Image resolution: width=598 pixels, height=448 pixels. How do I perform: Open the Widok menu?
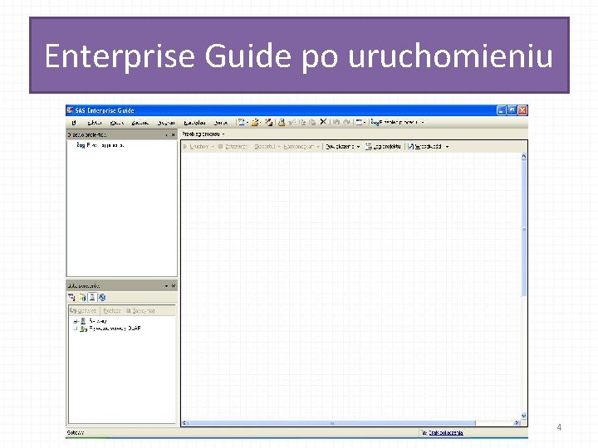(117, 123)
